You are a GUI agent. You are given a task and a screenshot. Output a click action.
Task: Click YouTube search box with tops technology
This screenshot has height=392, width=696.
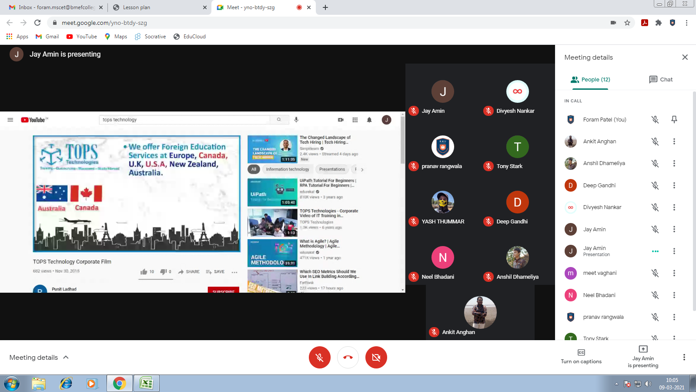[185, 120]
